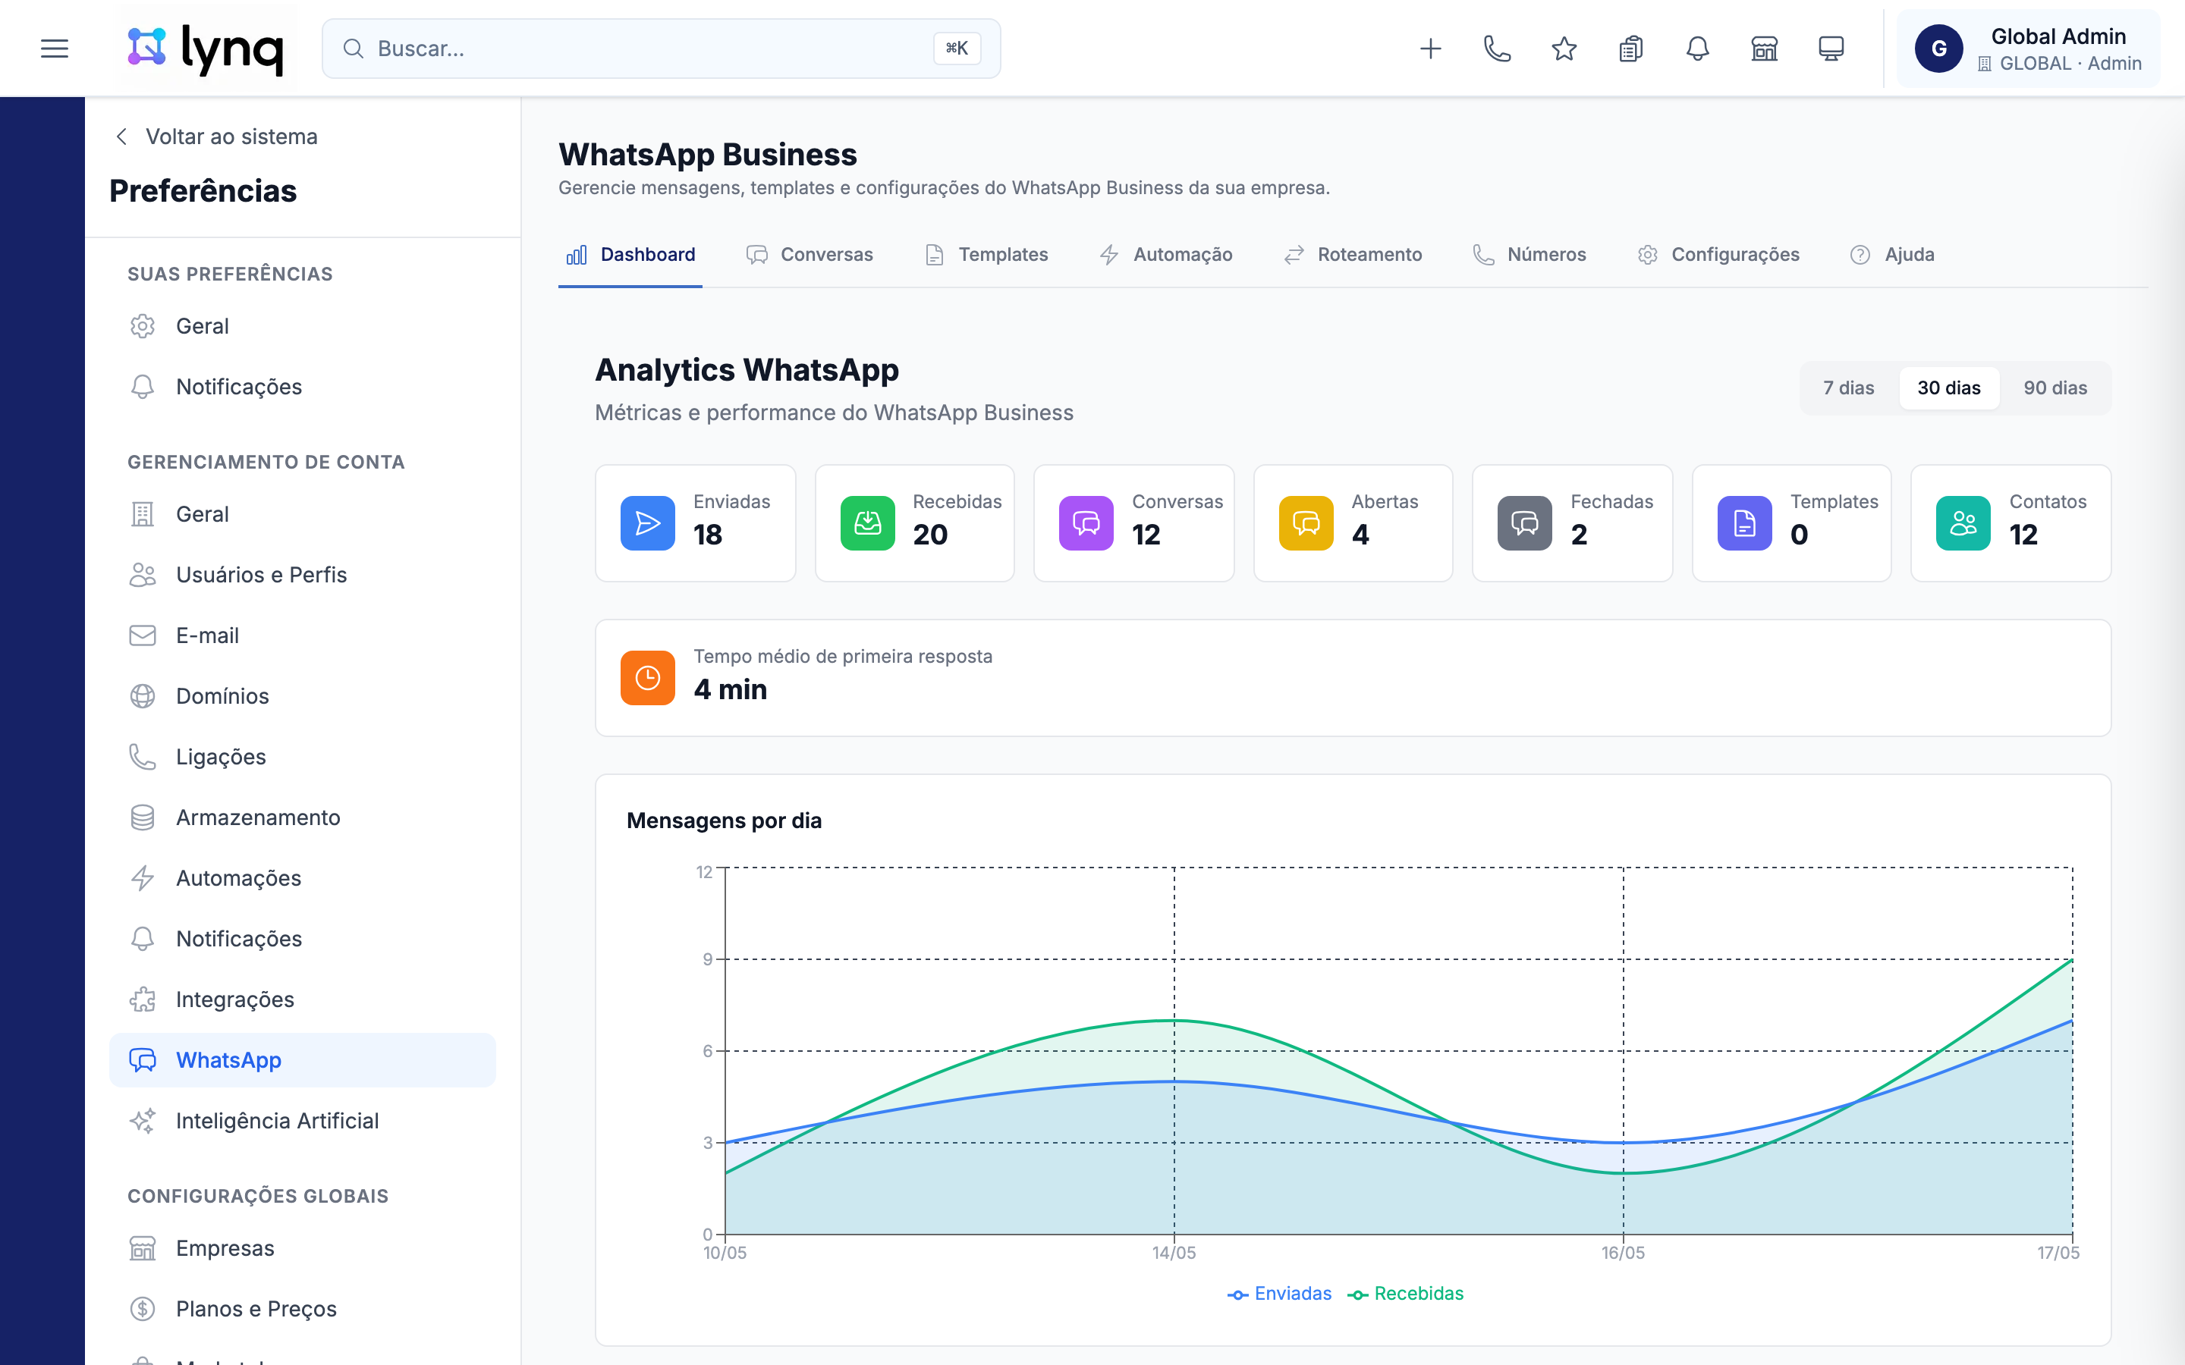Open the Números tab
Screen dimensions: 2185x1365
tap(1528, 255)
